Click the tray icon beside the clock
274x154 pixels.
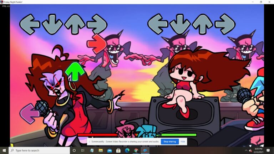click(x=250, y=150)
